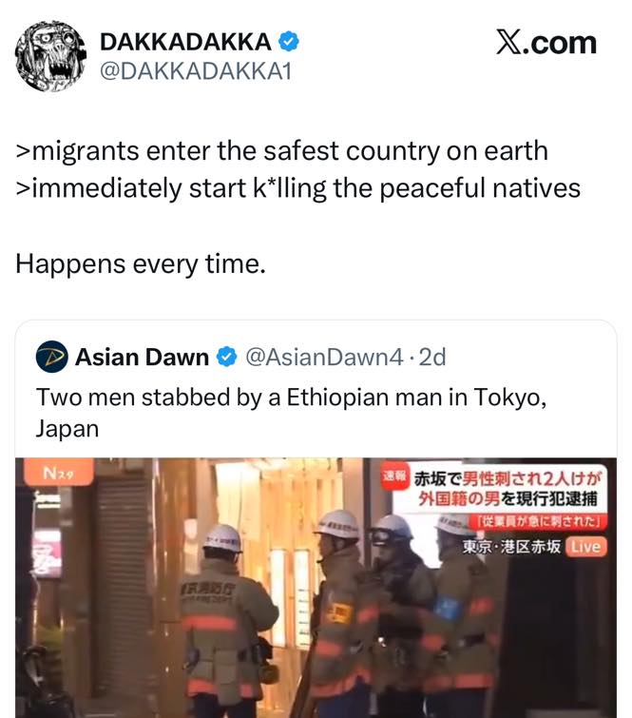Click the 東京・港区赤坂 location caption
The width and height of the screenshot is (632, 718).
click(x=511, y=547)
